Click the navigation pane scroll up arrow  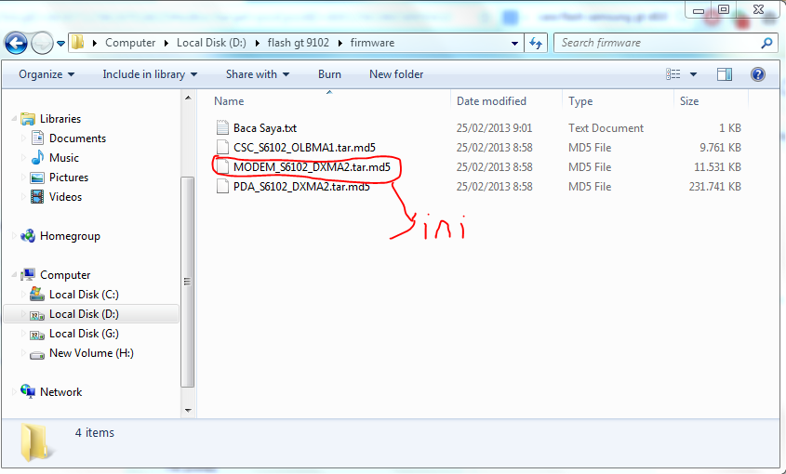pyautogui.click(x=188, y=98)
